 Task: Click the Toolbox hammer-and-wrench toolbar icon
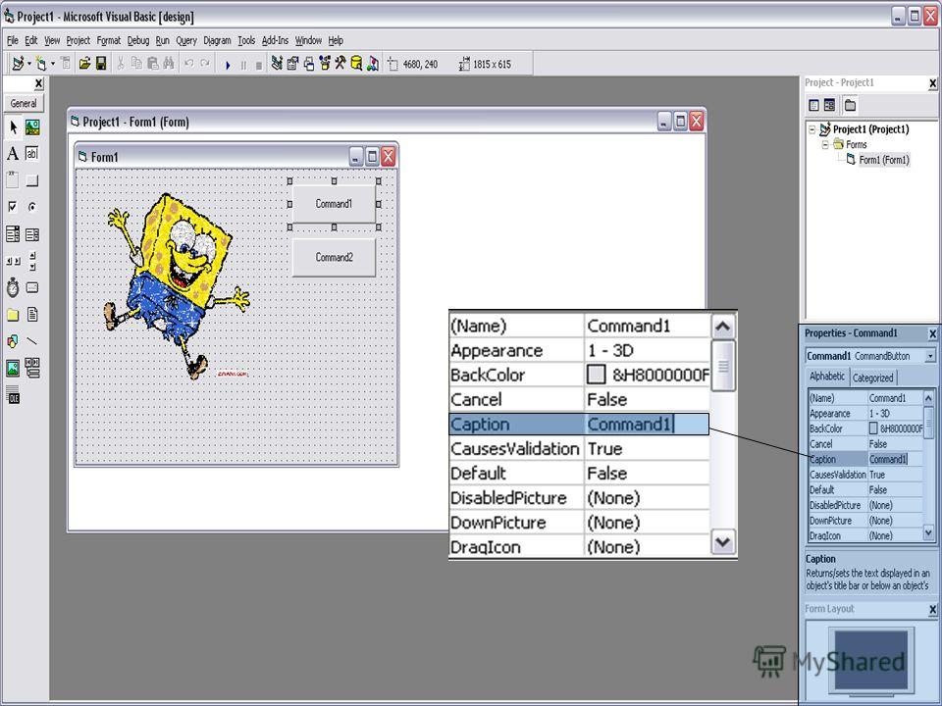coord(340,63)
